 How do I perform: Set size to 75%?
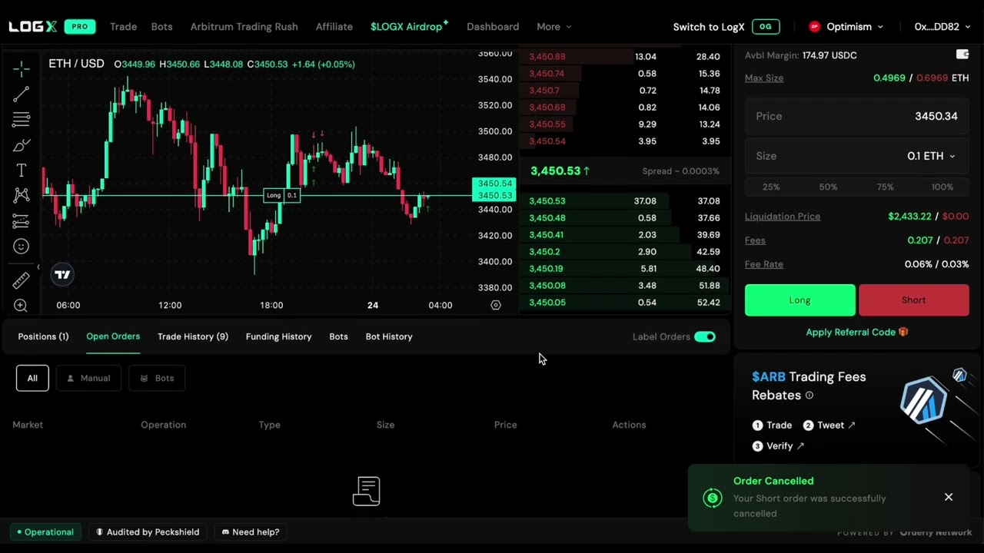(885, 187)
